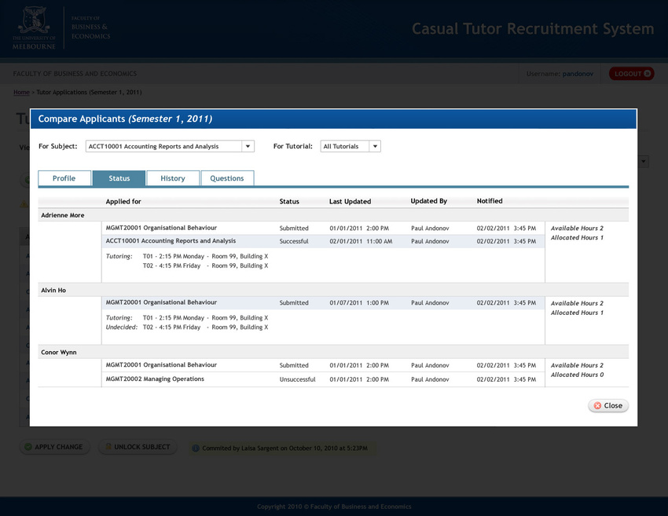The image size is (668, 516).
Task: Go to the Questions tab
Action: coord(227,178)
